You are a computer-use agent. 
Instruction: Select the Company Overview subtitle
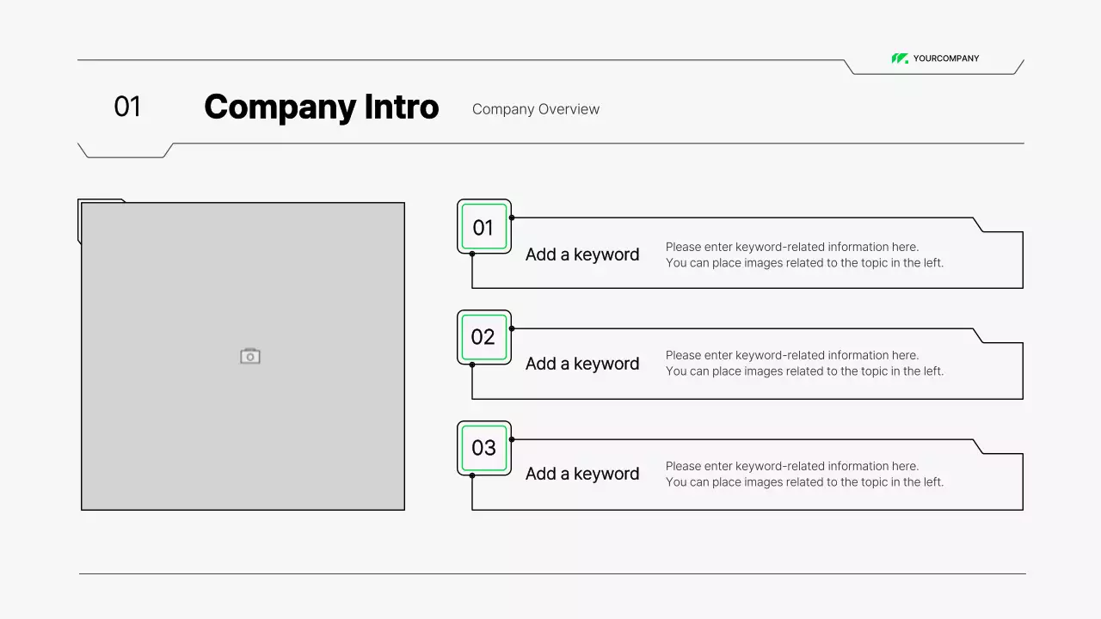536,109
